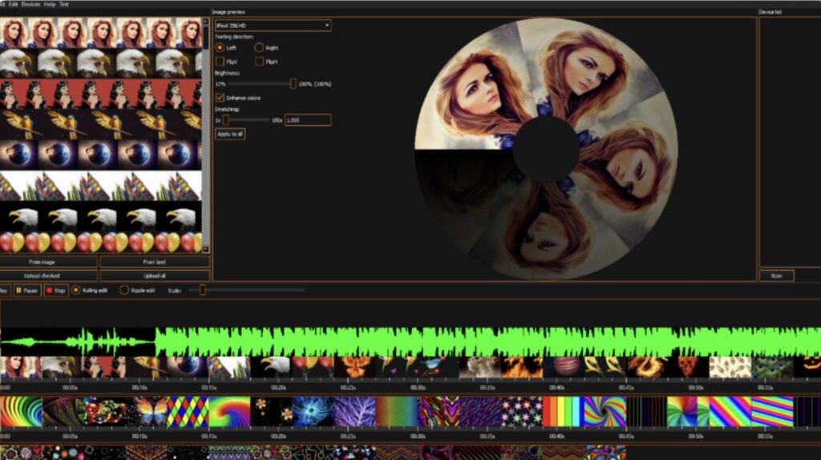Viewport: 821px width, 460px height.
Task: Click the Brightness slider handle
Action: click(293, 83)
